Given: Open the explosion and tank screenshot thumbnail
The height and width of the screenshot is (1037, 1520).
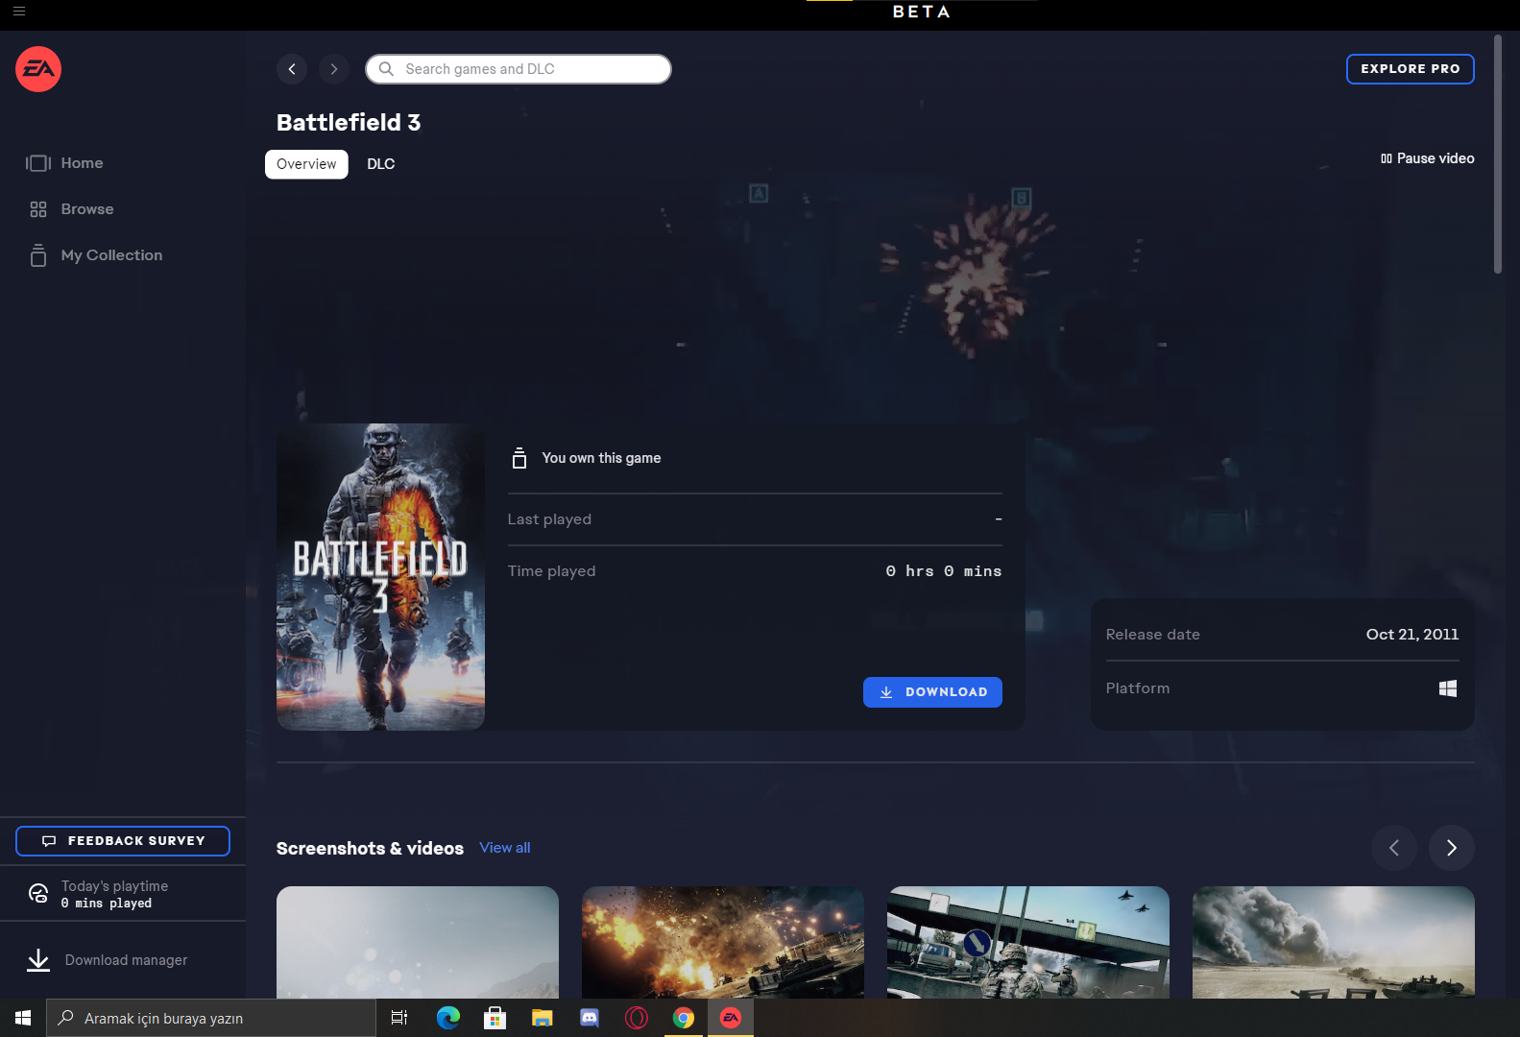Looking at the screenshot, I should point(723,942).
